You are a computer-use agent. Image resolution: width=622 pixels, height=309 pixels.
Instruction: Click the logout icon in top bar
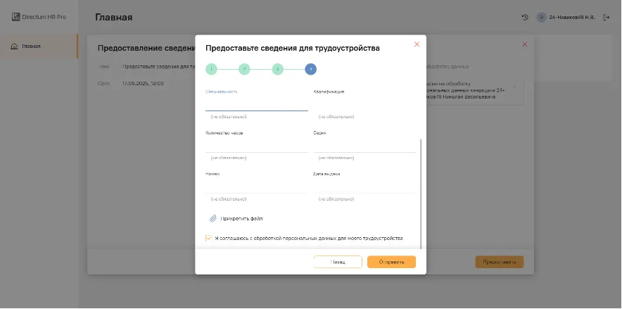pyautogui.click(x=607, y=18)
